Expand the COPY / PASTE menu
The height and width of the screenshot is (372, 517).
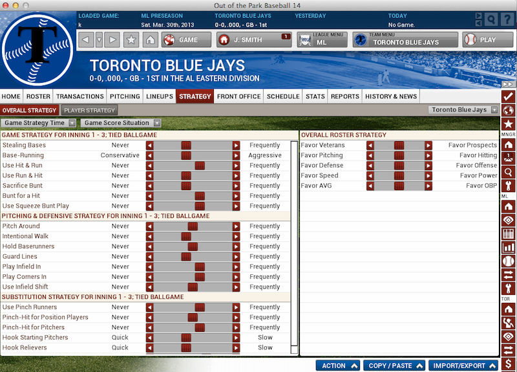coord(394,366)
